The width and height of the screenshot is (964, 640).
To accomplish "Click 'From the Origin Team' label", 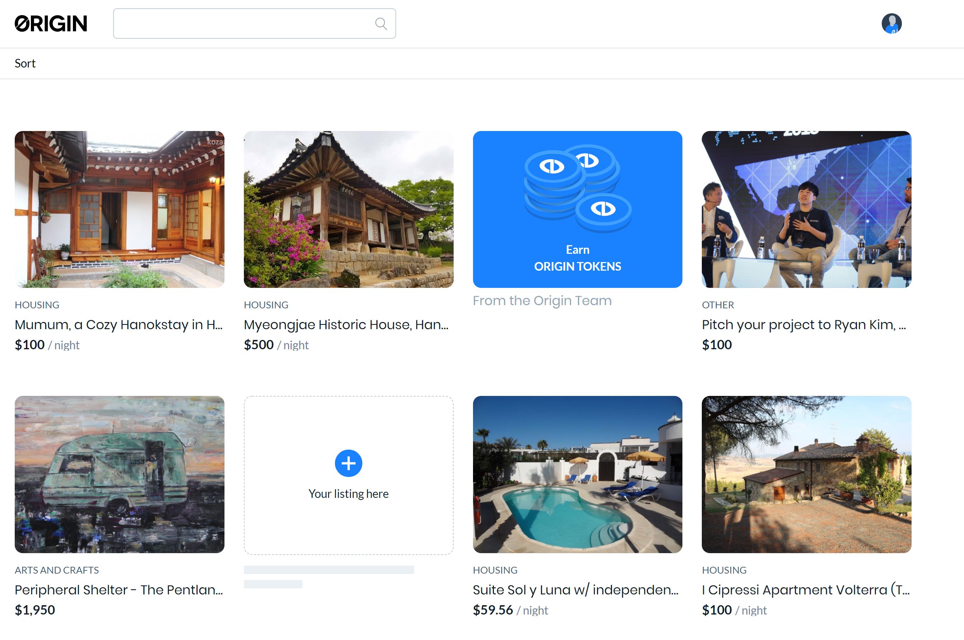I will pyautogui.click(x=542, y=300).
